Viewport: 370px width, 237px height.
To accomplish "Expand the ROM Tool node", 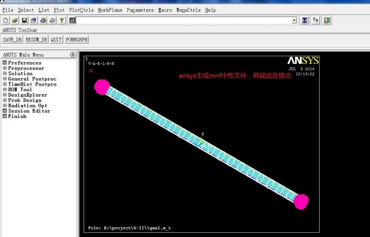I will click(x=5, y=89).
